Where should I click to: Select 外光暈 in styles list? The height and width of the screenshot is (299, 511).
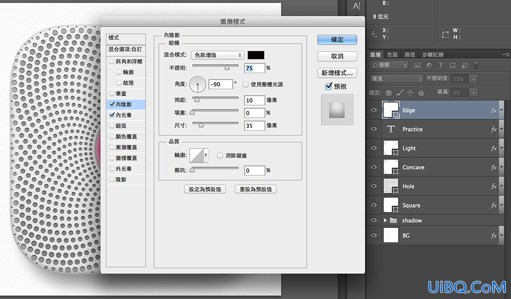pyautogui.click(x=125, y=169)
